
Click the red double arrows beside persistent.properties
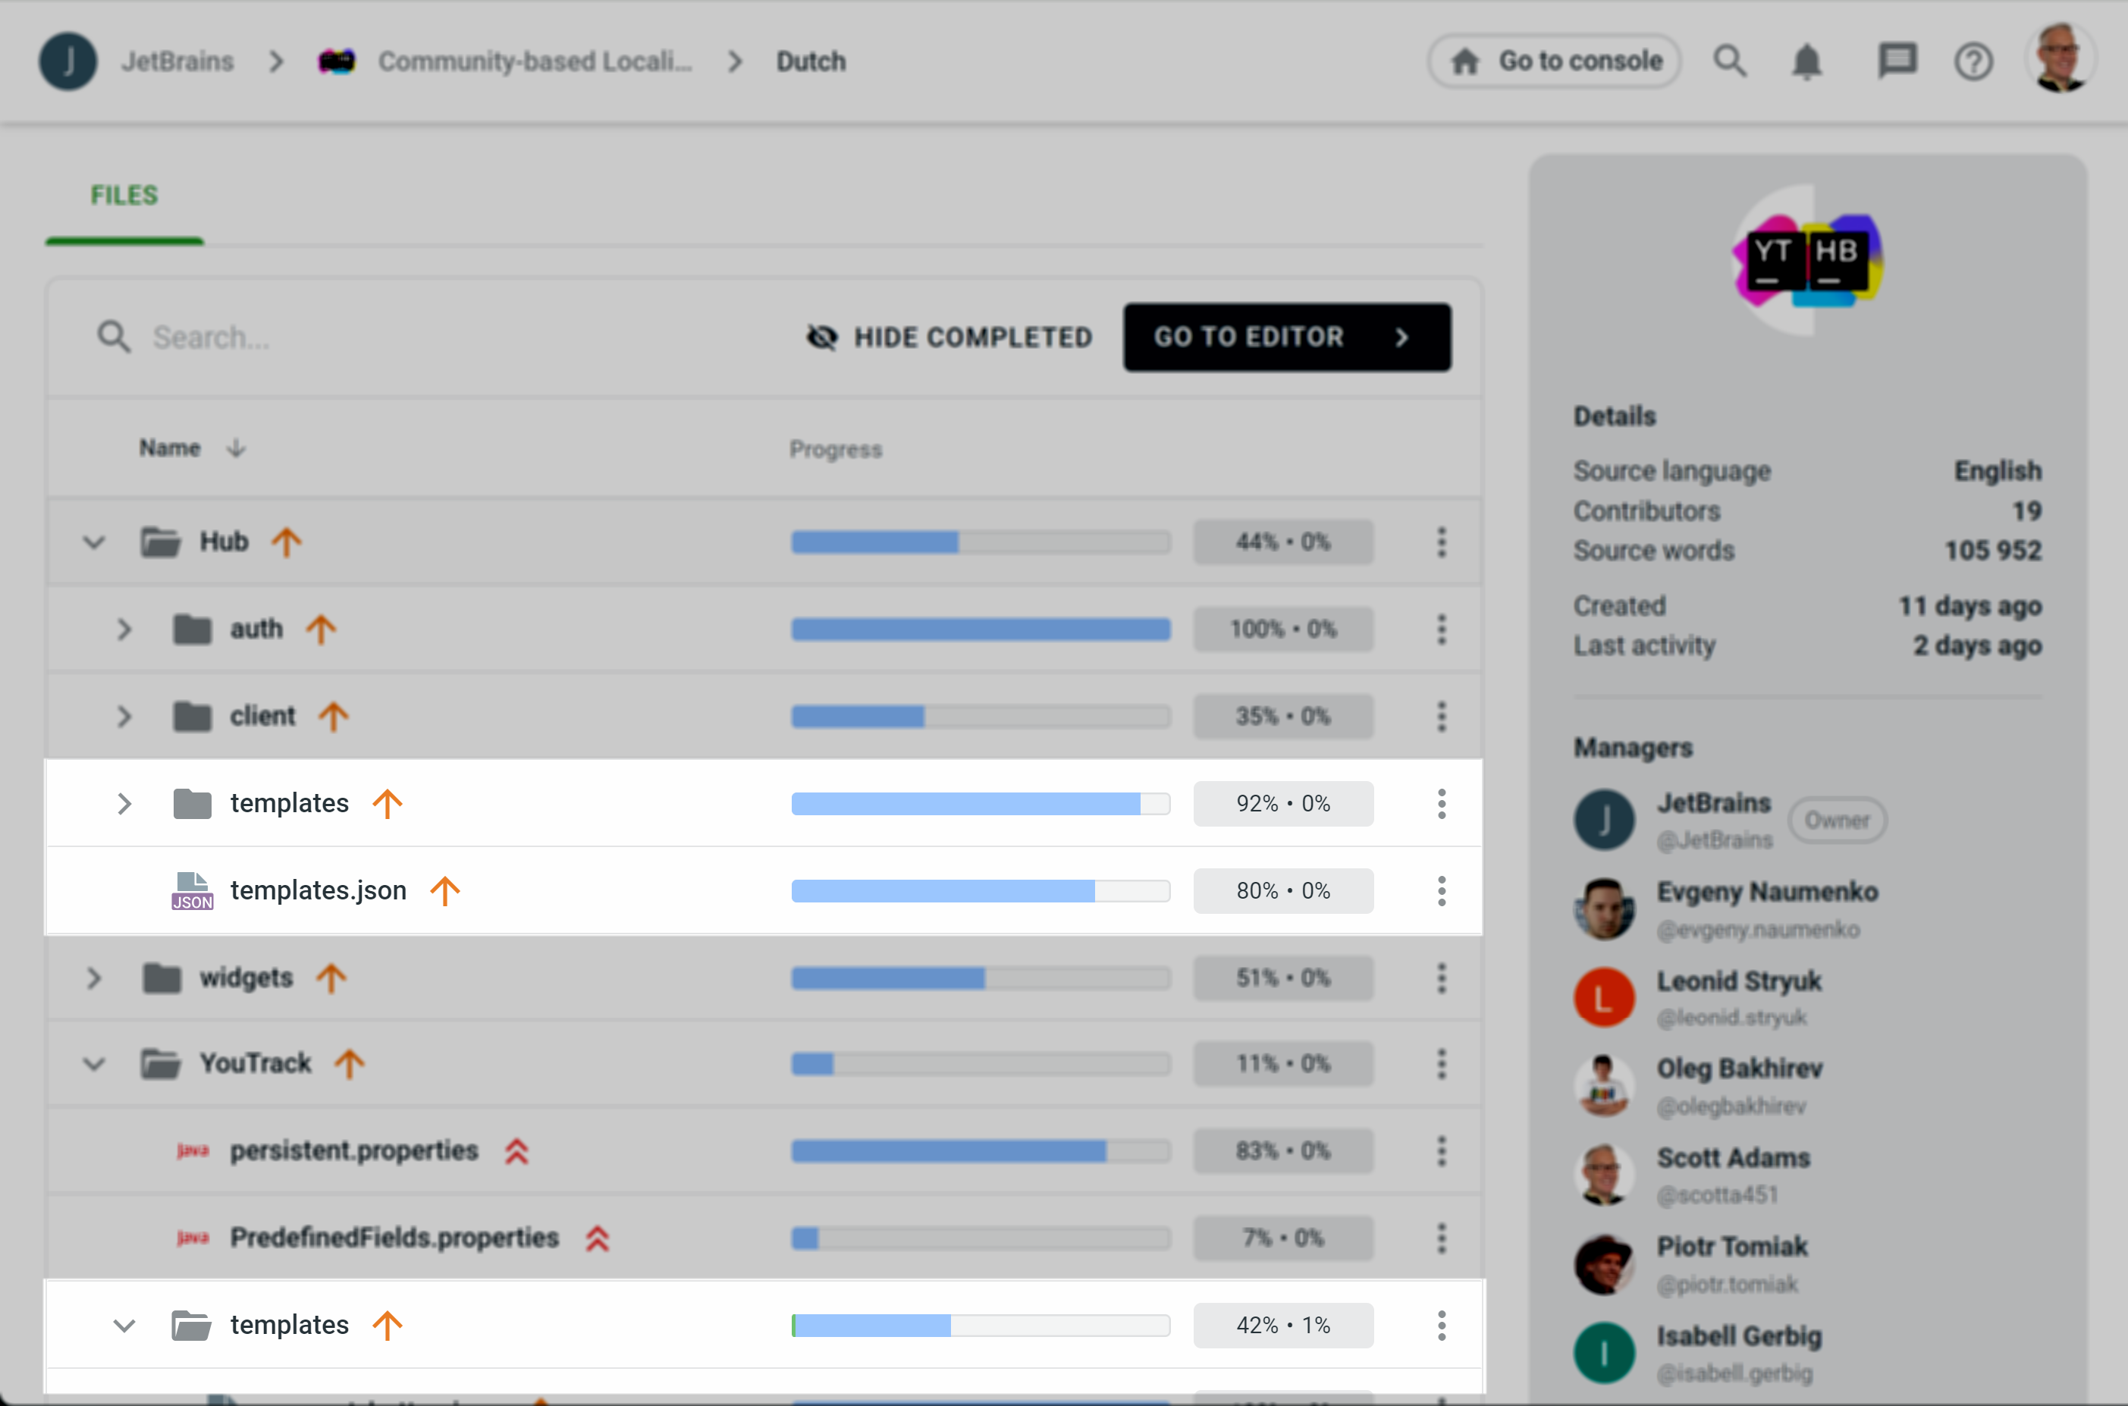[x=516, y=1150]
